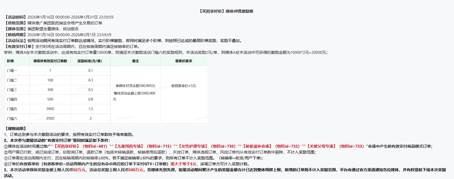
Task: Click the 门槛一 row cell
Action: point(12,71)
